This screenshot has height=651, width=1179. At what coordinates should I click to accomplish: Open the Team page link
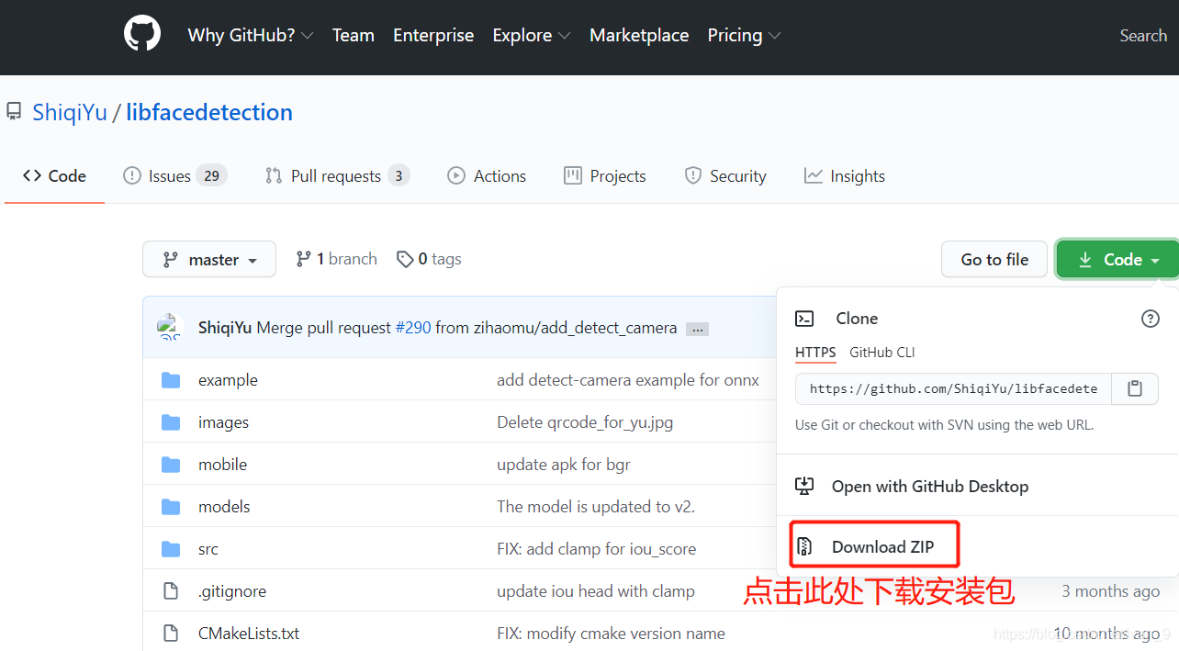coord(354,35)
